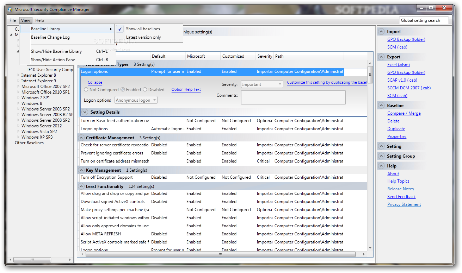Select the Allow META REFRESH row

click(211, 234)
